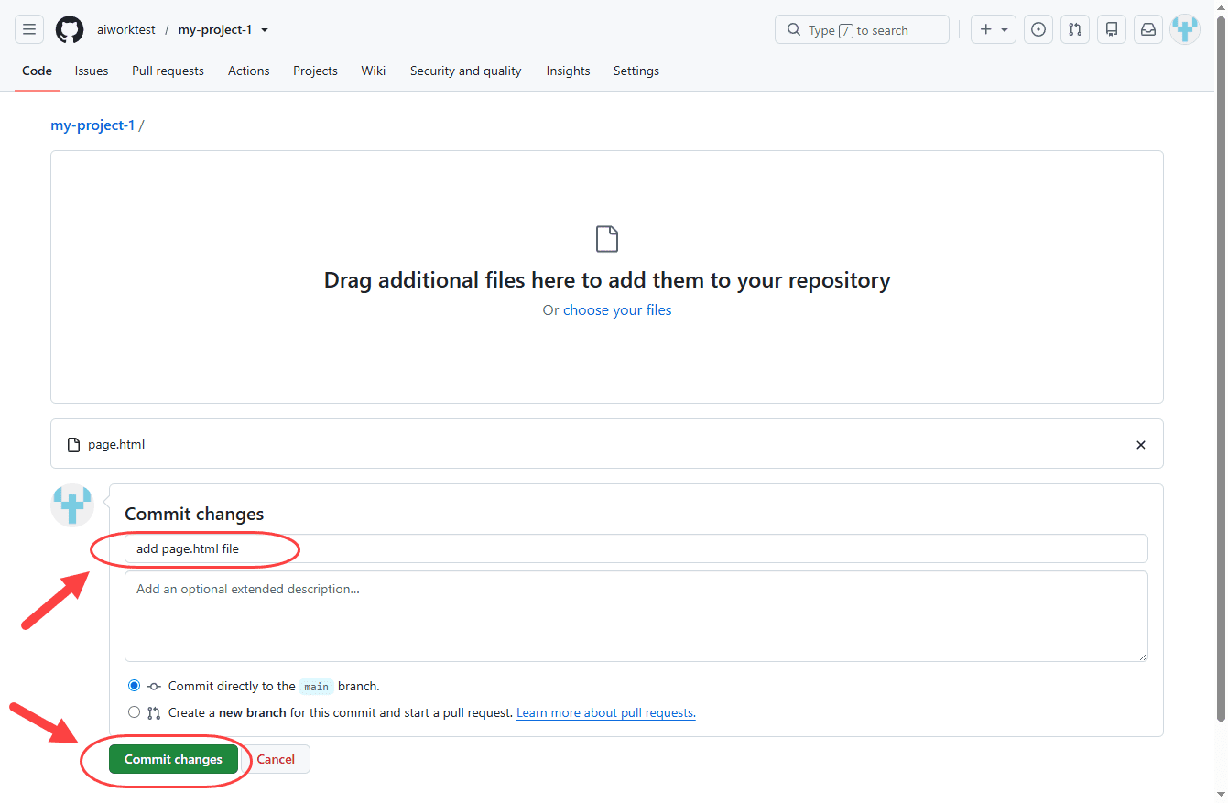This screenshot has width=1228, height=803.
Task: Open the repositories icon in header
Action: coord(1112,29)
